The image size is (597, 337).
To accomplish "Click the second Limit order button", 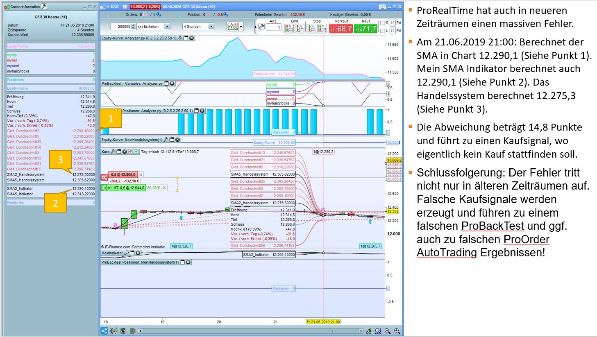I will (x=299, y=28).
